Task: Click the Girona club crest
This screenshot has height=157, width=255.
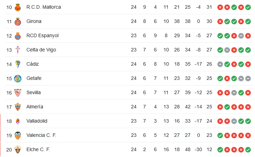Action: tap(18, 22)
